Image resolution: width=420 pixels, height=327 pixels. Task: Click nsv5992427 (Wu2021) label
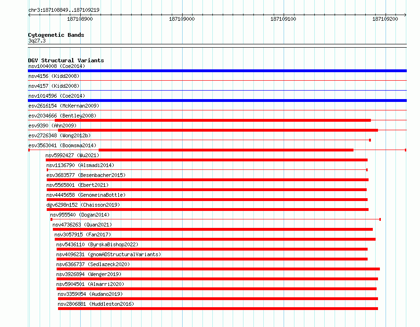pyautogui.click(x=72, y=155)
